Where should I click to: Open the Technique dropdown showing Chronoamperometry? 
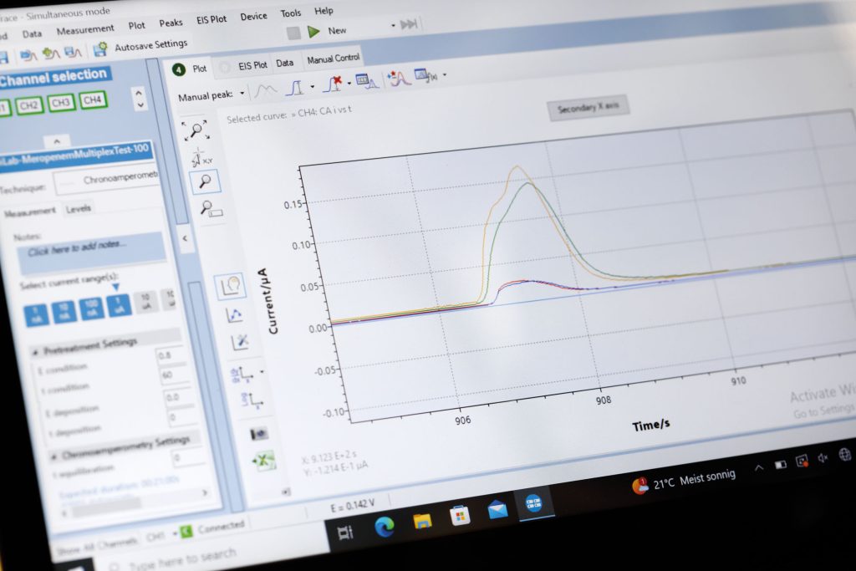[108, 181]
